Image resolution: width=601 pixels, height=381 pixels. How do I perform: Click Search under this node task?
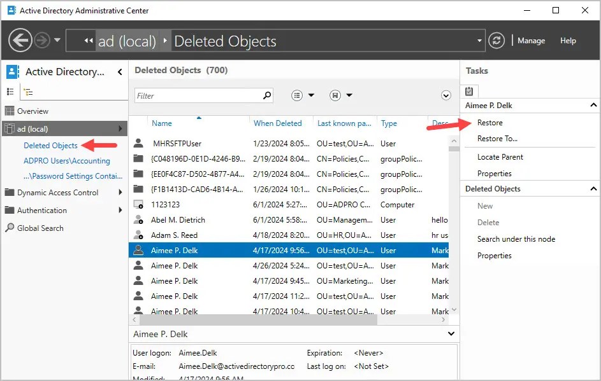point(516,239)
